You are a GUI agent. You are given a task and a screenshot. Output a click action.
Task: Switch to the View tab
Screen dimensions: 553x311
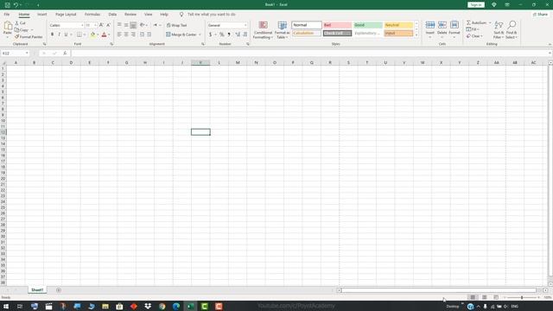[x=148, y=15]
